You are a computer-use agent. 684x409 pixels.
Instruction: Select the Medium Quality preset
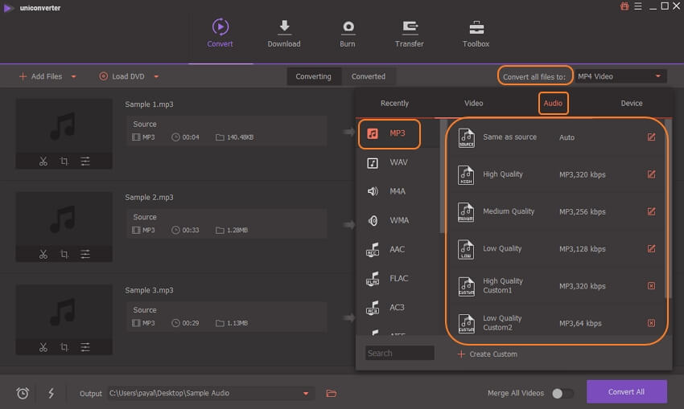[556, 211]
